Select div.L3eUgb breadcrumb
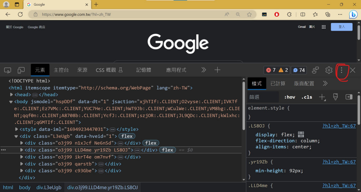 [x=49, y=187]
